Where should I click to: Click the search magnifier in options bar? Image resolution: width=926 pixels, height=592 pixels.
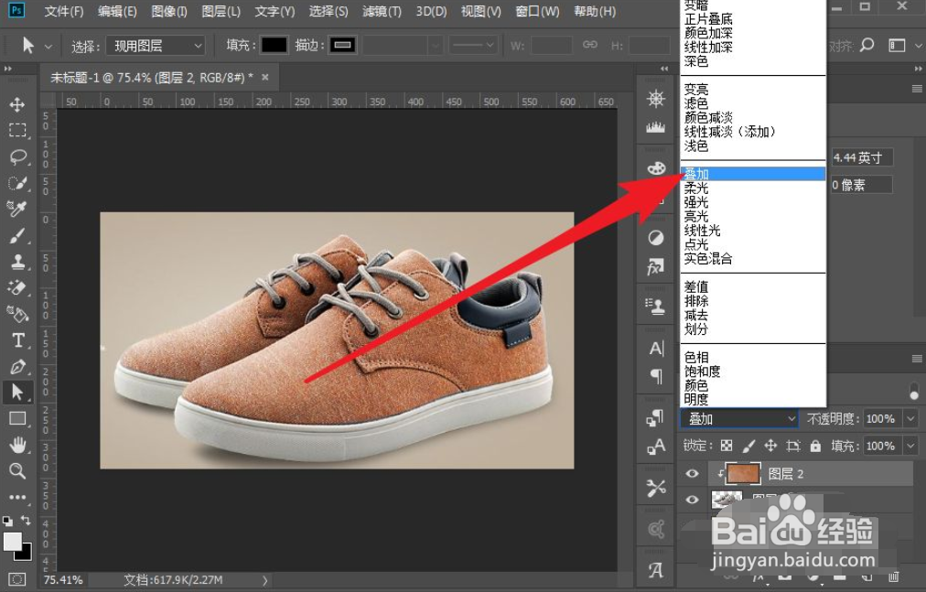click(867, 45)
